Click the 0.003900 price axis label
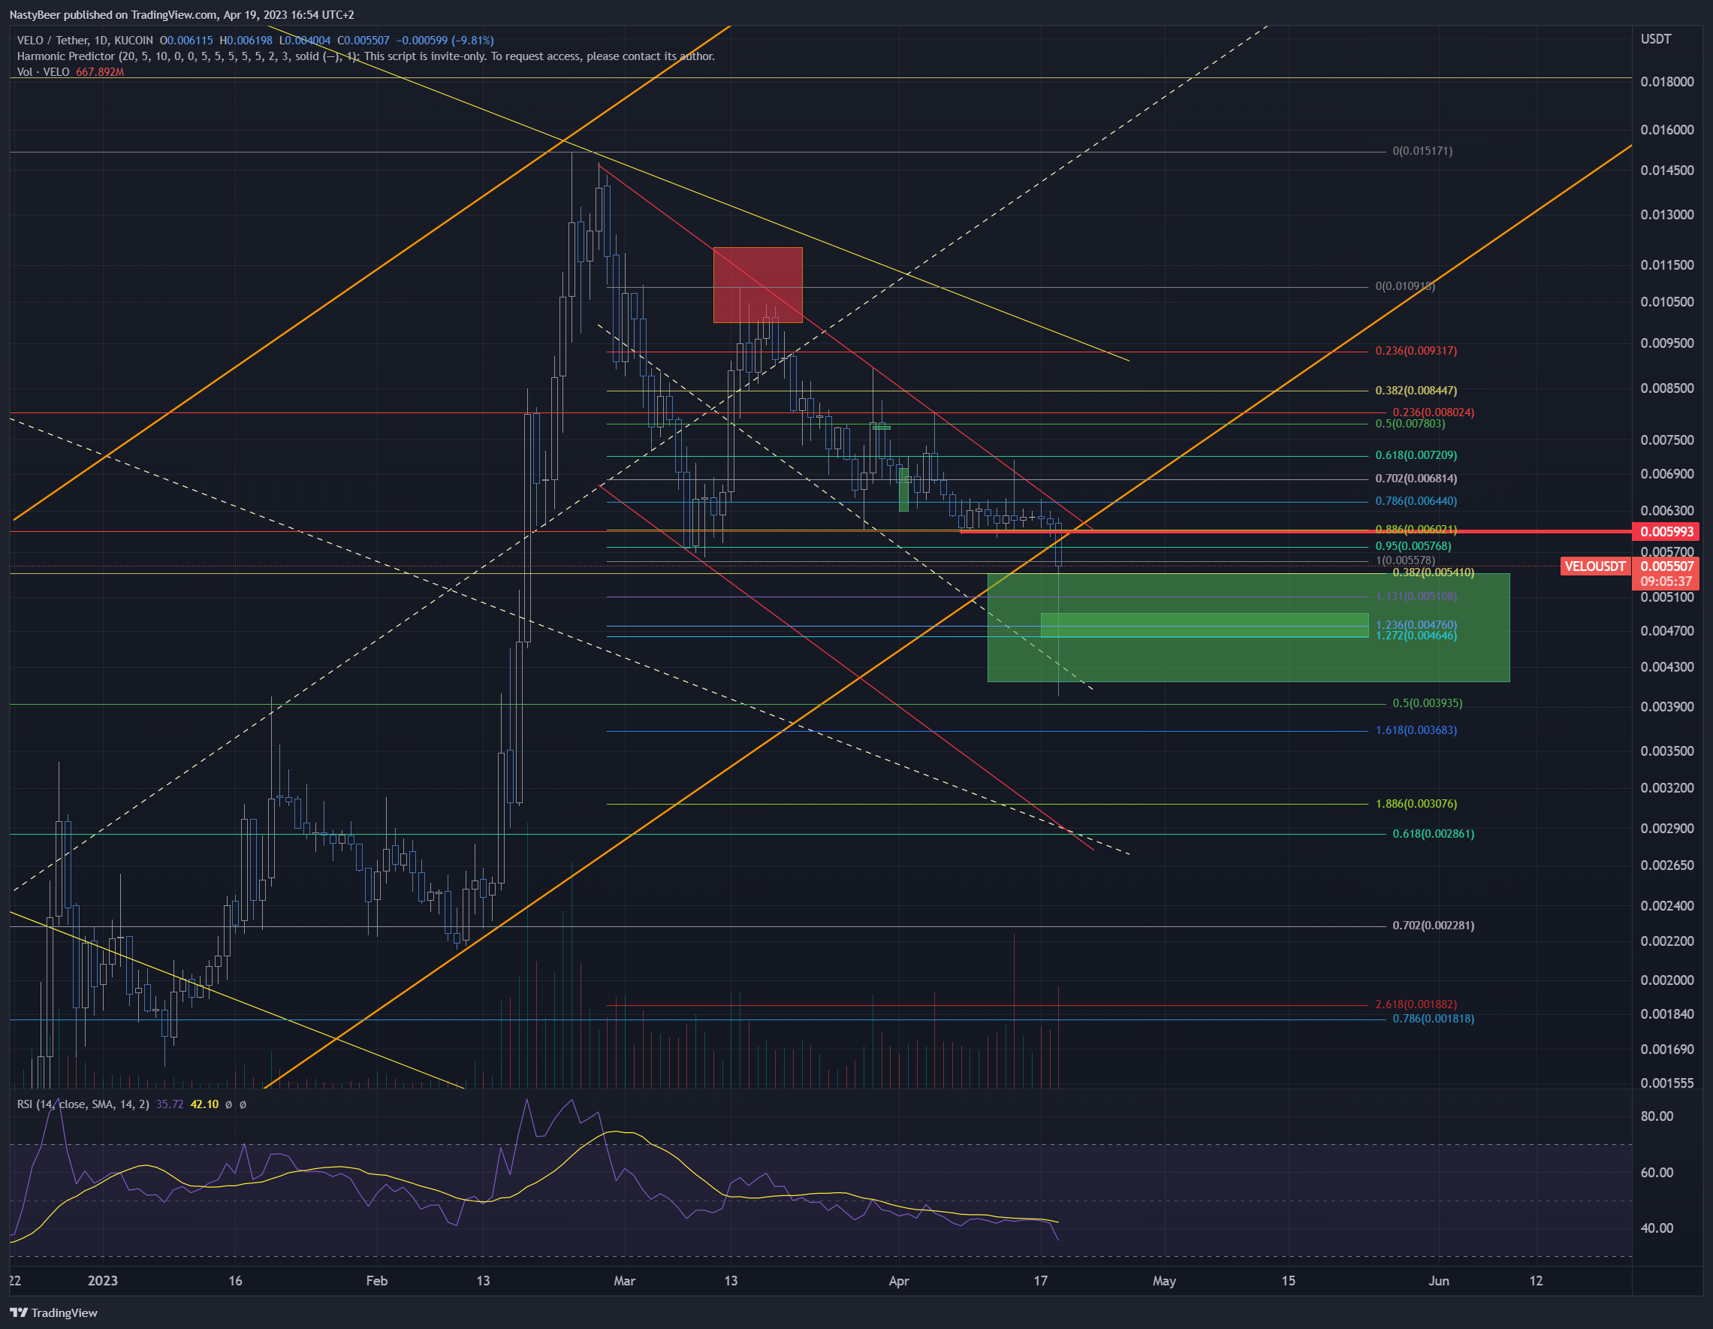 pyautogui.click(x=1666, y=707)
